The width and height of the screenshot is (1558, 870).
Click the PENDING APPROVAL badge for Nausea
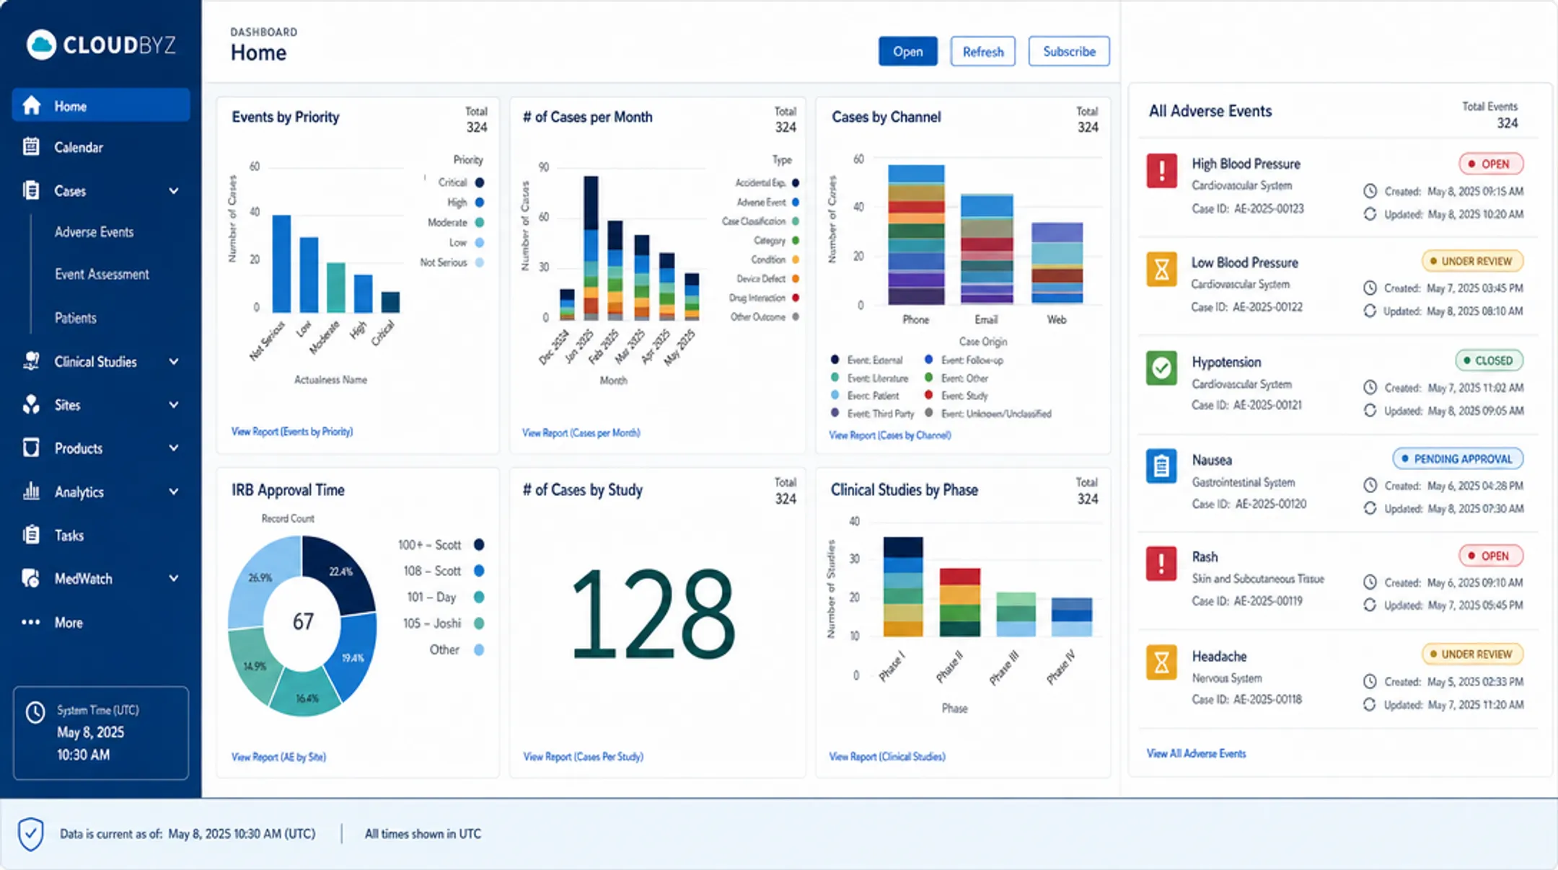tap(1458, 458)
